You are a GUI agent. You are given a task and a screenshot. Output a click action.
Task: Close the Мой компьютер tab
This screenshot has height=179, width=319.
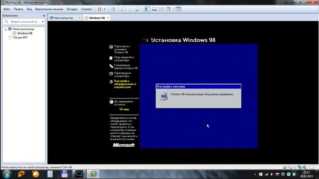click(79, 18)
